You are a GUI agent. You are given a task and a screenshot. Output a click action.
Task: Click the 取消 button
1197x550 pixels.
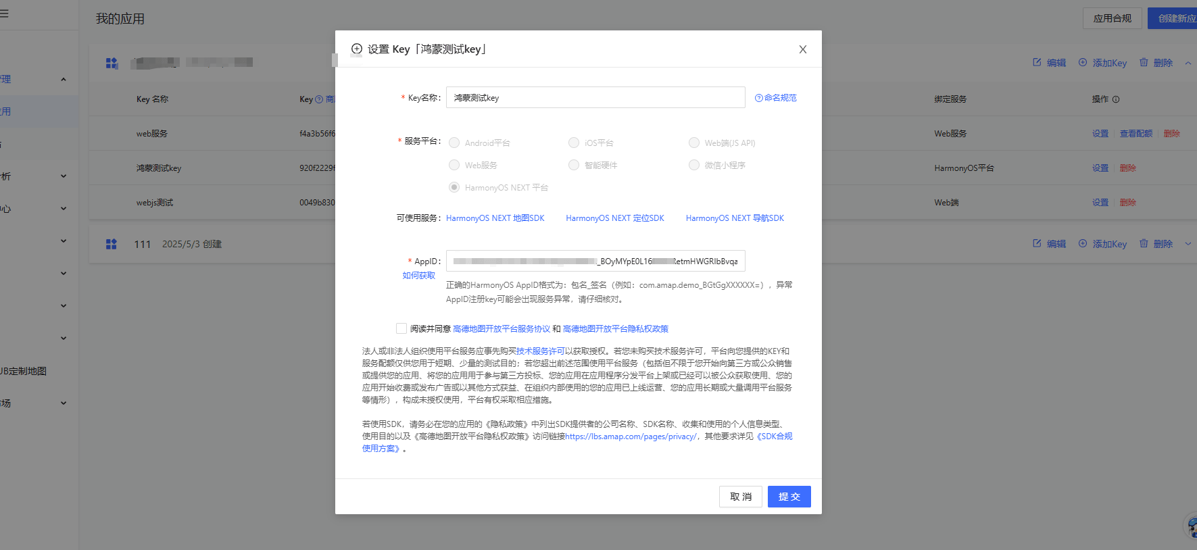click(741, 497)
